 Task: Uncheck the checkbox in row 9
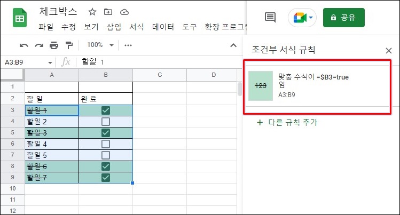106,178
